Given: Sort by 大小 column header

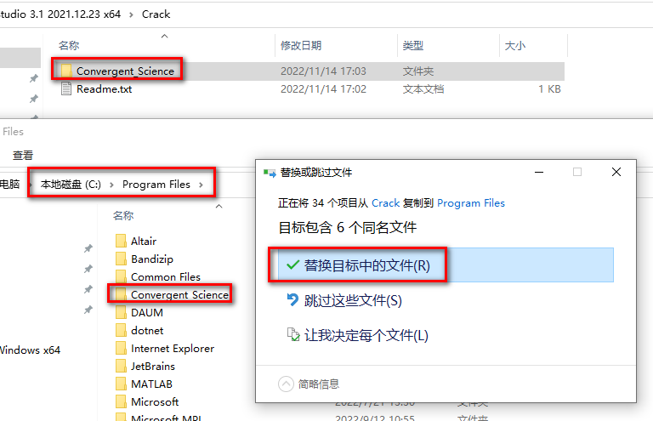Looking at the screenshot, I should pos(514,44).
